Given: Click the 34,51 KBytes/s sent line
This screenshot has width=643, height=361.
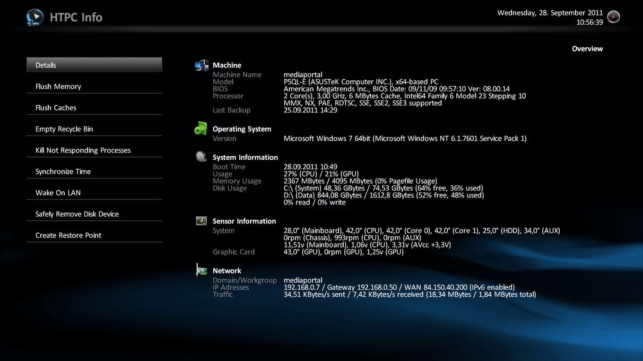Looking at the screenshot, I should pyautogui.click(x=410, y=294).
